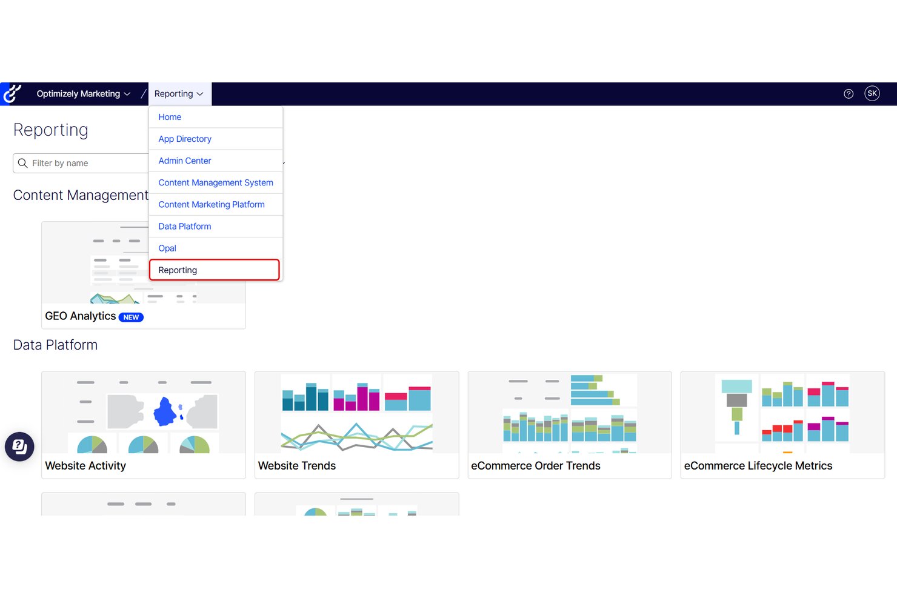Choose Opal from the product menu
The image size is (897, 598).
[x=216, y=248]
